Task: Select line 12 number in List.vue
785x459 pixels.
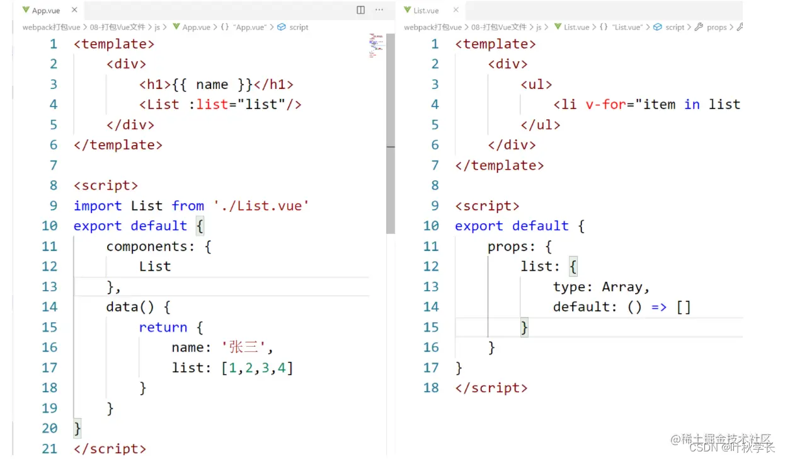Action: 431,266
